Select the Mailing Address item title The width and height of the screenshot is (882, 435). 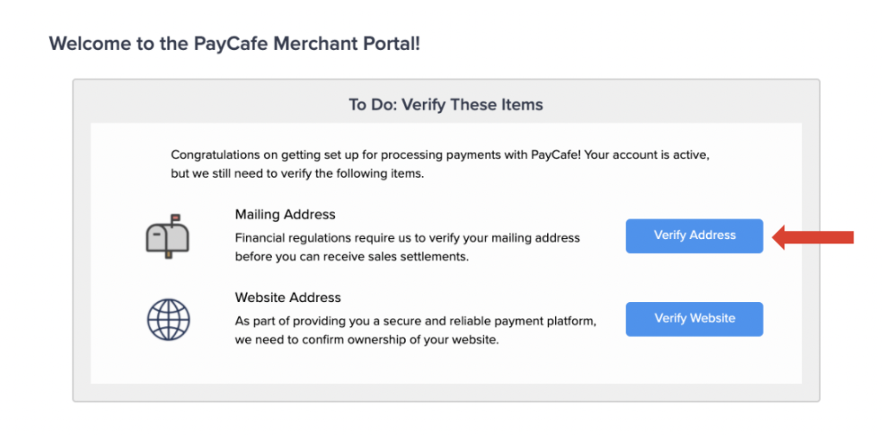285,214
